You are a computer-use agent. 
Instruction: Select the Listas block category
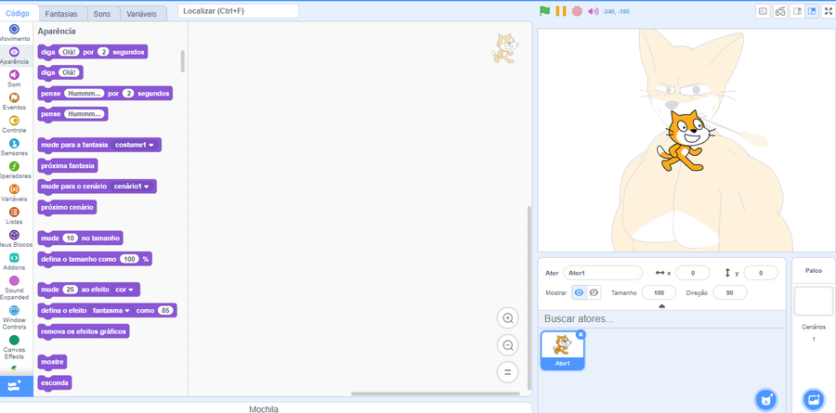point(14,216)
